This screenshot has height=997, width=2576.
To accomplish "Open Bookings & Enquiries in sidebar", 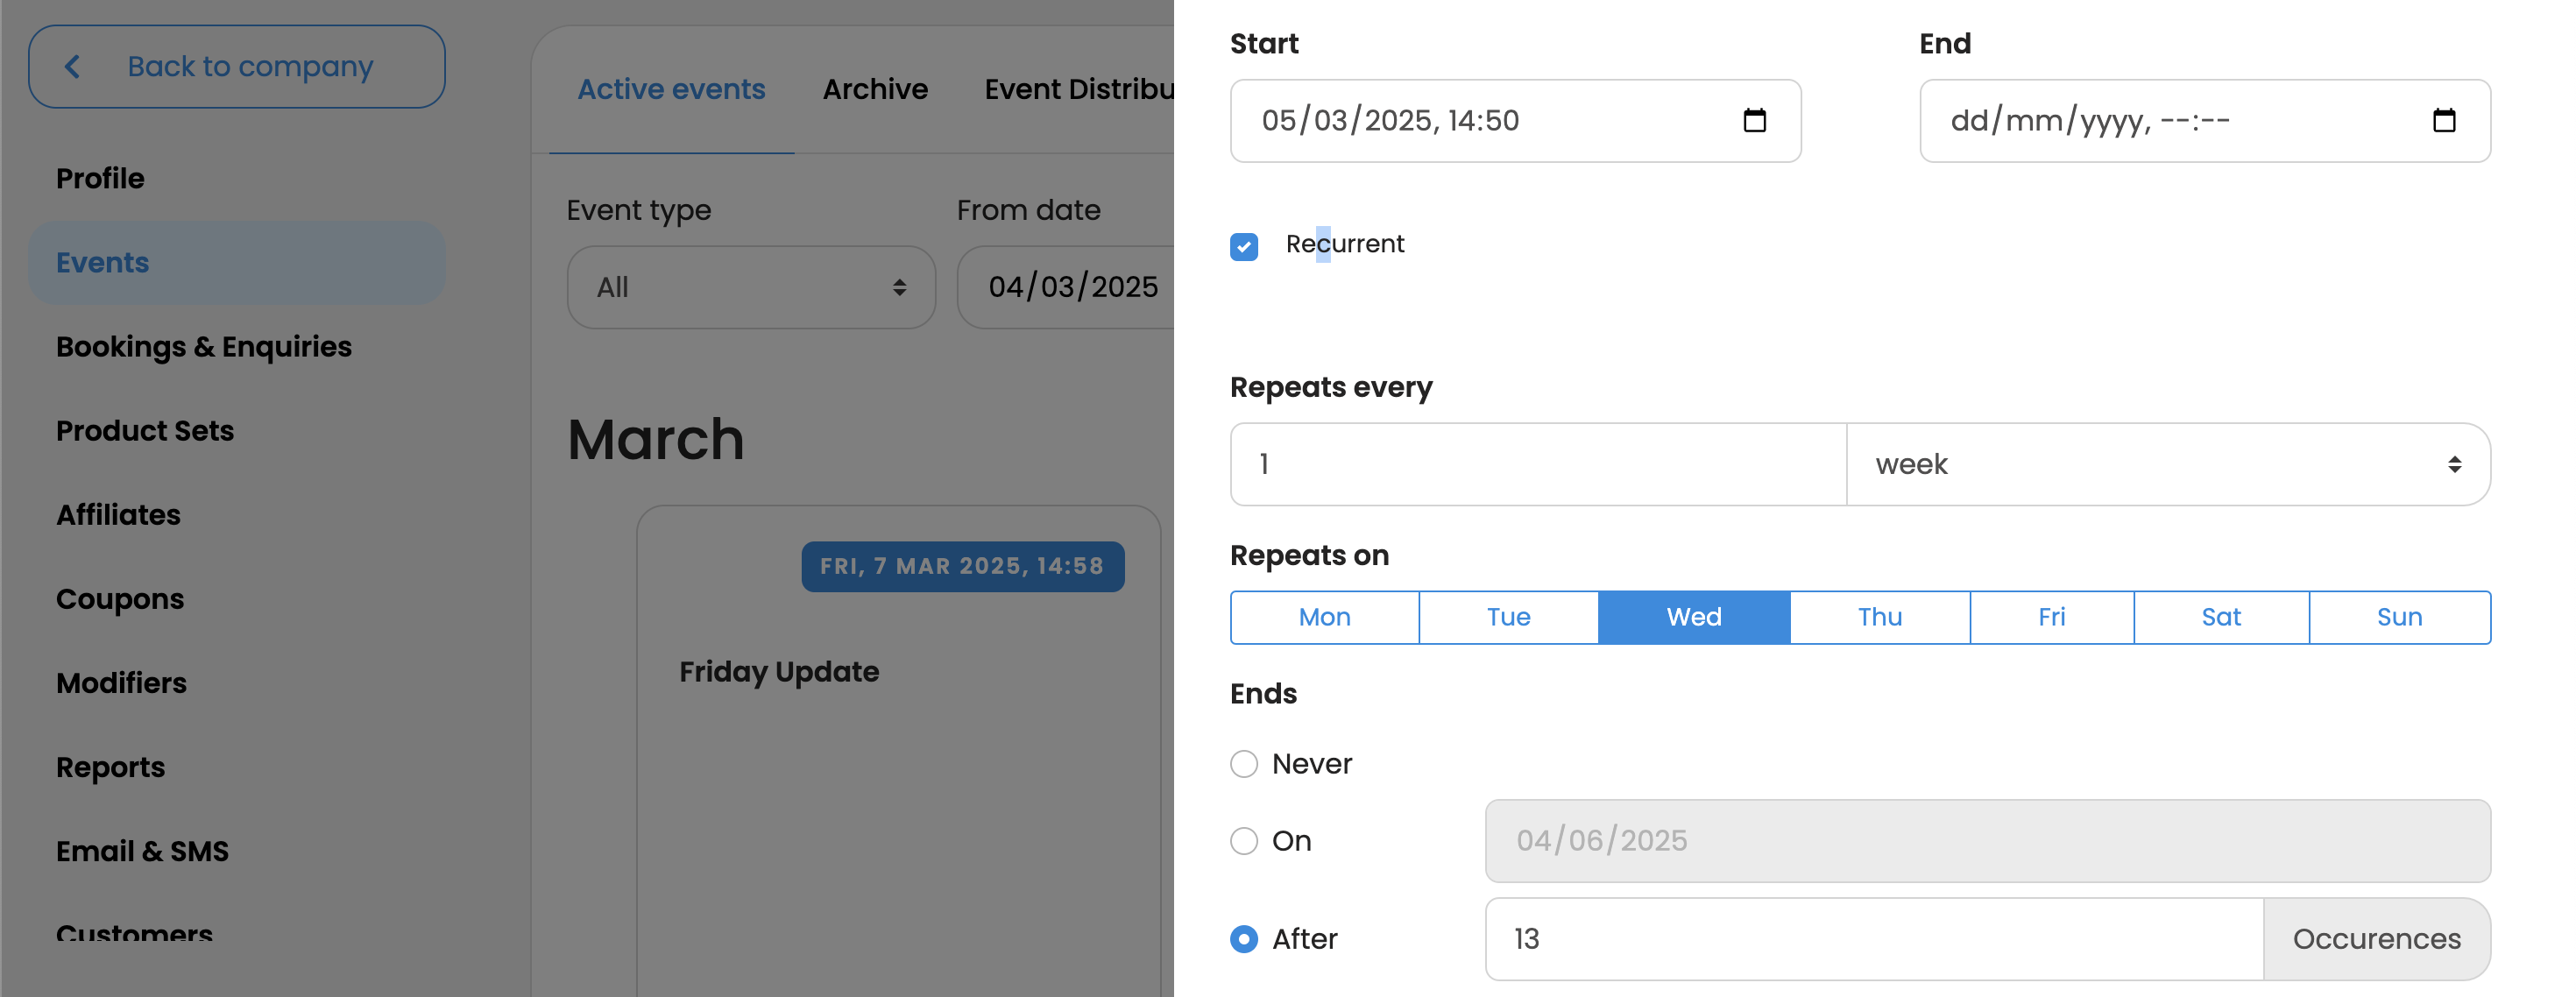I will pos(204,347).
